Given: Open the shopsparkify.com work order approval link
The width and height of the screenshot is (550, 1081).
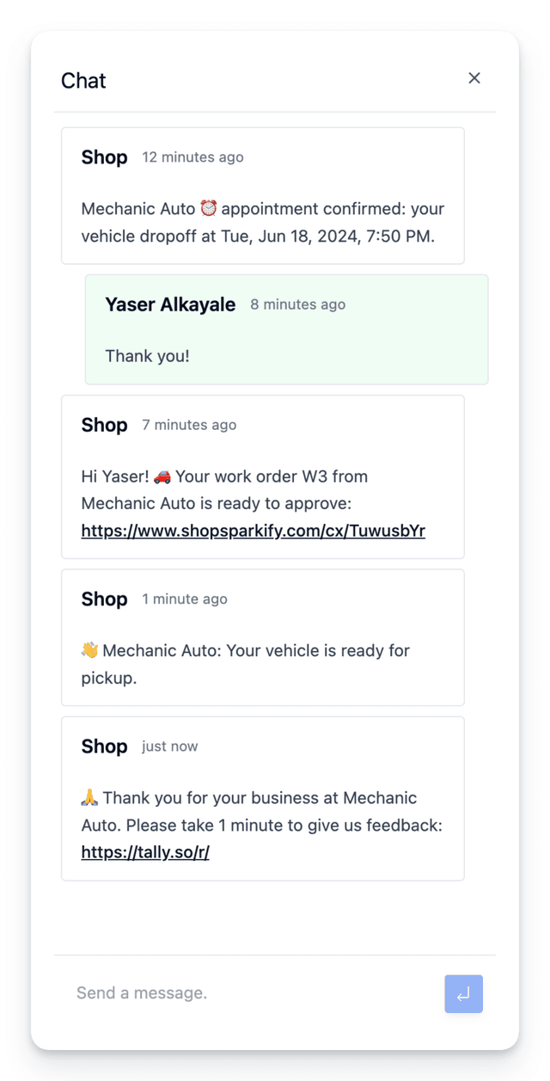Looking at the screenshot, I should [253, 531].
